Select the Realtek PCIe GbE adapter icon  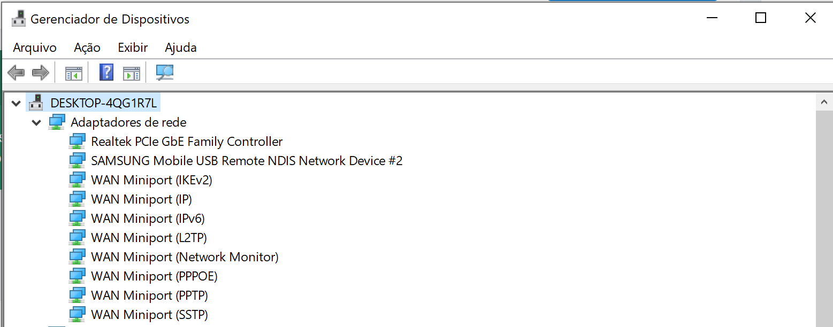(78, 141)
